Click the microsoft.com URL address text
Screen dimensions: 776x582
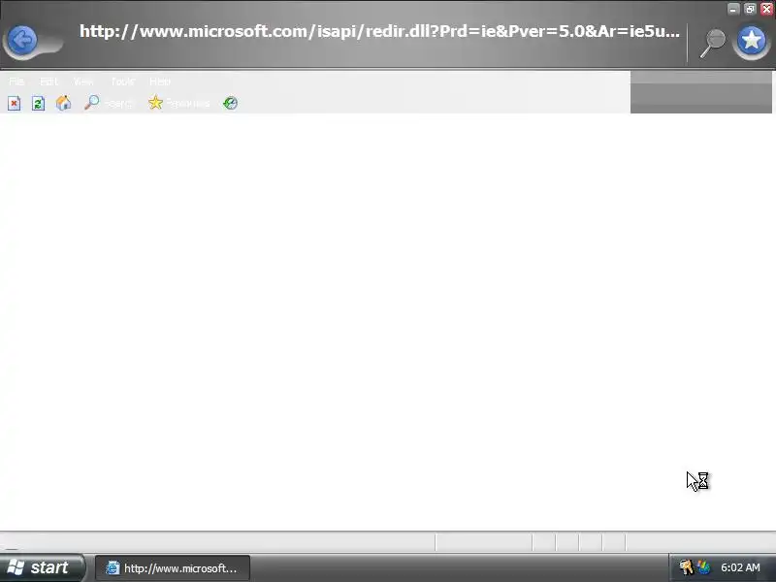pyautogui.click(x=379, y=31)
